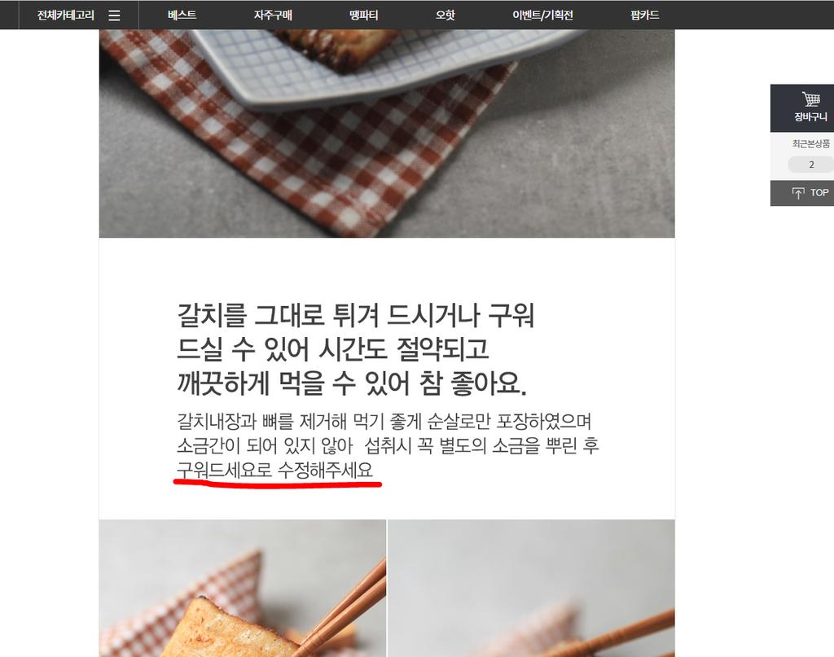834x657 pixels.
Task: Click the TOP arrow icon
Action: coord(798,193)
